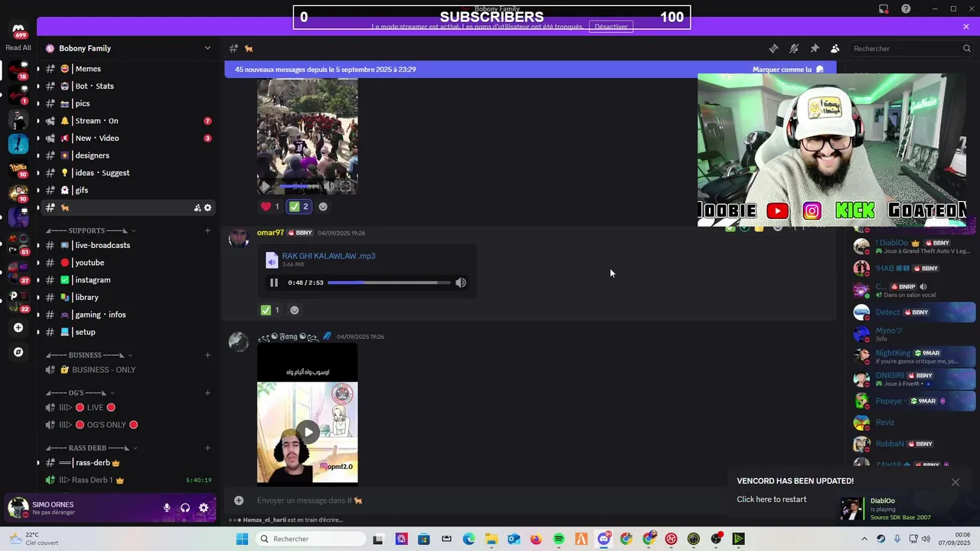Toggle microphone mute in the user panel
This screenshot has width=980, height=551.
tap(166, 507)
